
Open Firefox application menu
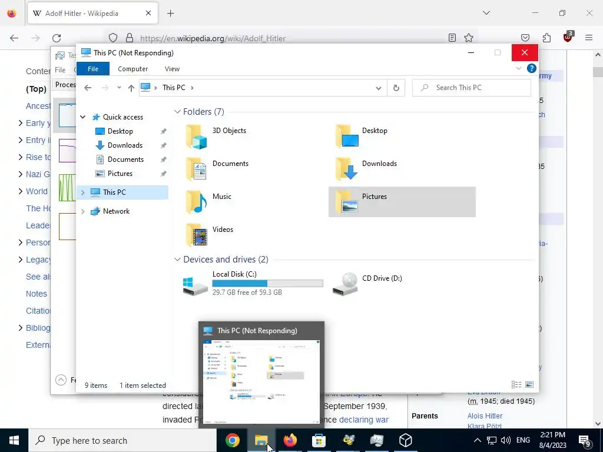pos(589,38)
